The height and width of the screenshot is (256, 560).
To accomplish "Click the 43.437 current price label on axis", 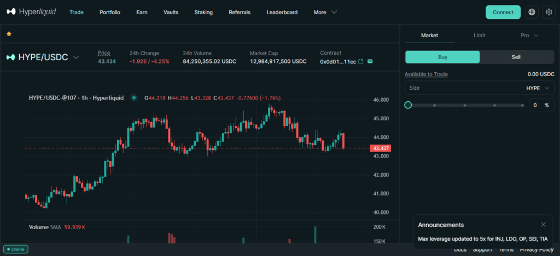I will tap(381, 148).
